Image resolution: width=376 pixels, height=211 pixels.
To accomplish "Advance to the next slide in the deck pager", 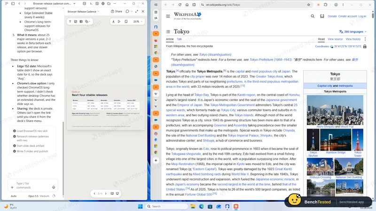I will click(x=106, y=194).
